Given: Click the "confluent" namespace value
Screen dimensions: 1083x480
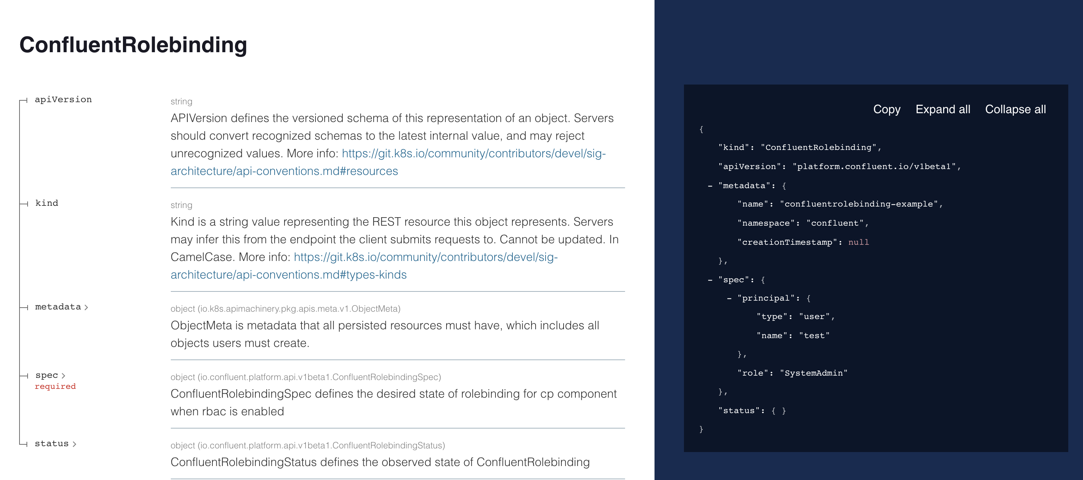Looking at the screenshot, I should (835, 223).
